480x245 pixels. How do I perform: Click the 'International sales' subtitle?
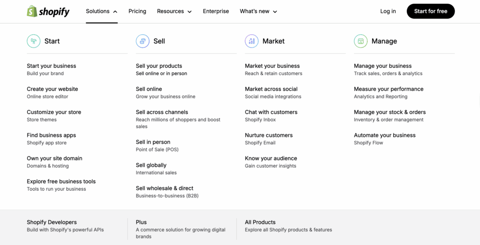click(156, 172)
